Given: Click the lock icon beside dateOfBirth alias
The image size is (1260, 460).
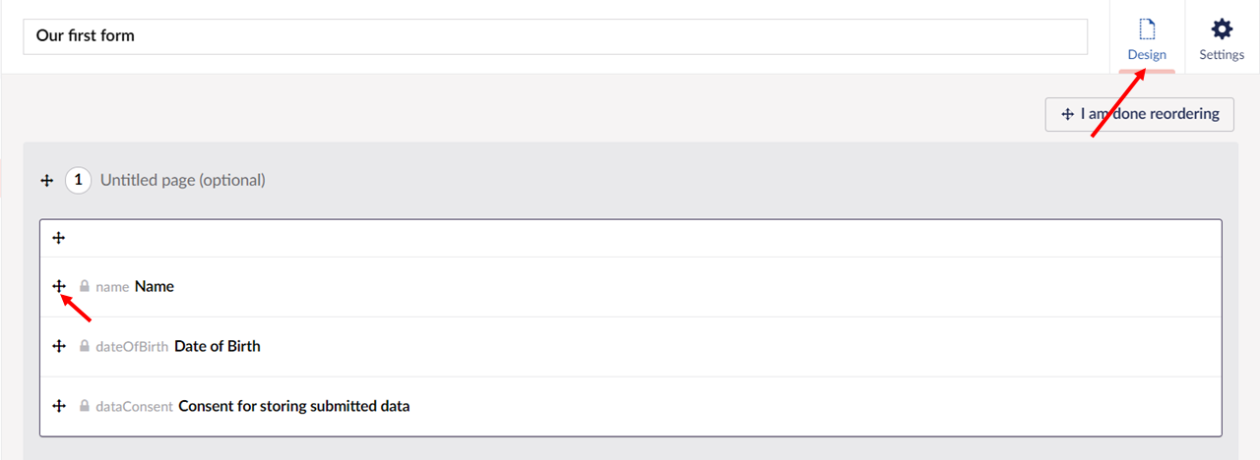Looking at the screenshot, I should (85, 346).
